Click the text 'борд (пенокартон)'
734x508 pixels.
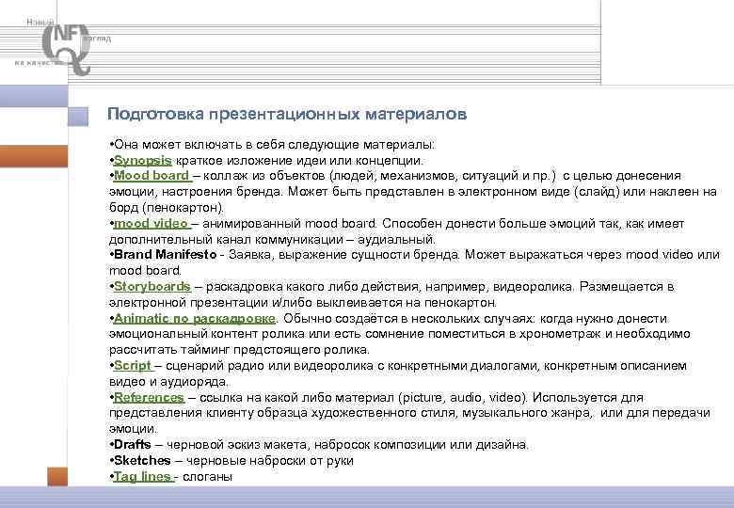[167, 208]
